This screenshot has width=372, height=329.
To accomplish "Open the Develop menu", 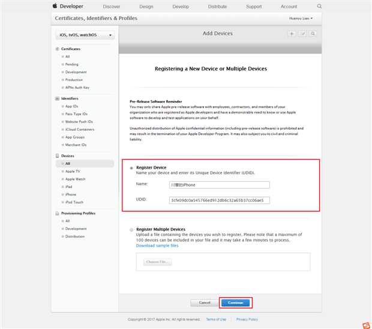I will tap(181, 7).
